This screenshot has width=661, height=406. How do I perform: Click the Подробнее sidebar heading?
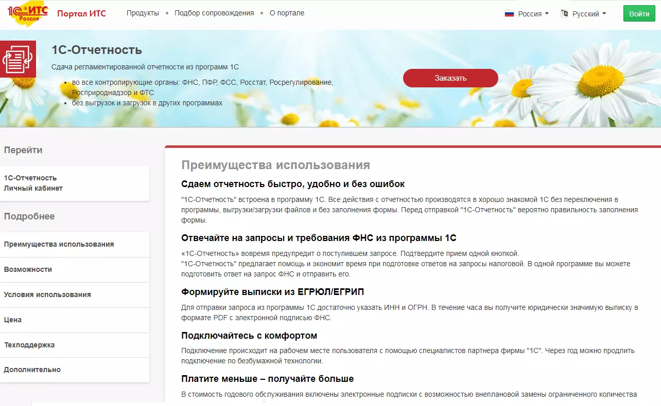pyautogui.click(x=29, y=216)
